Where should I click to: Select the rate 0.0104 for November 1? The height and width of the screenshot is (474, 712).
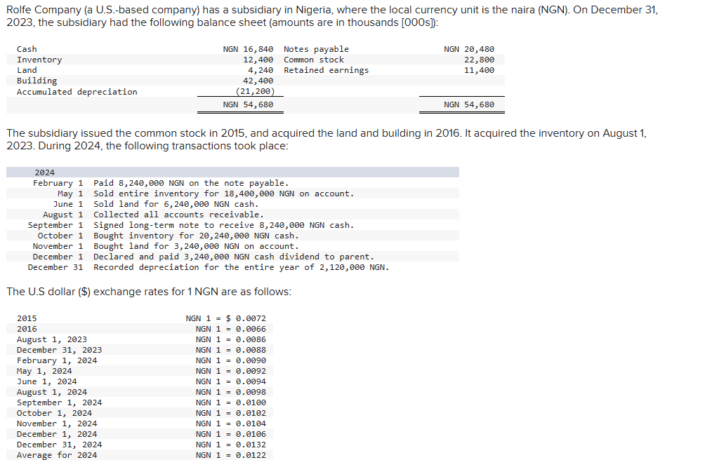tap(251, 424)
